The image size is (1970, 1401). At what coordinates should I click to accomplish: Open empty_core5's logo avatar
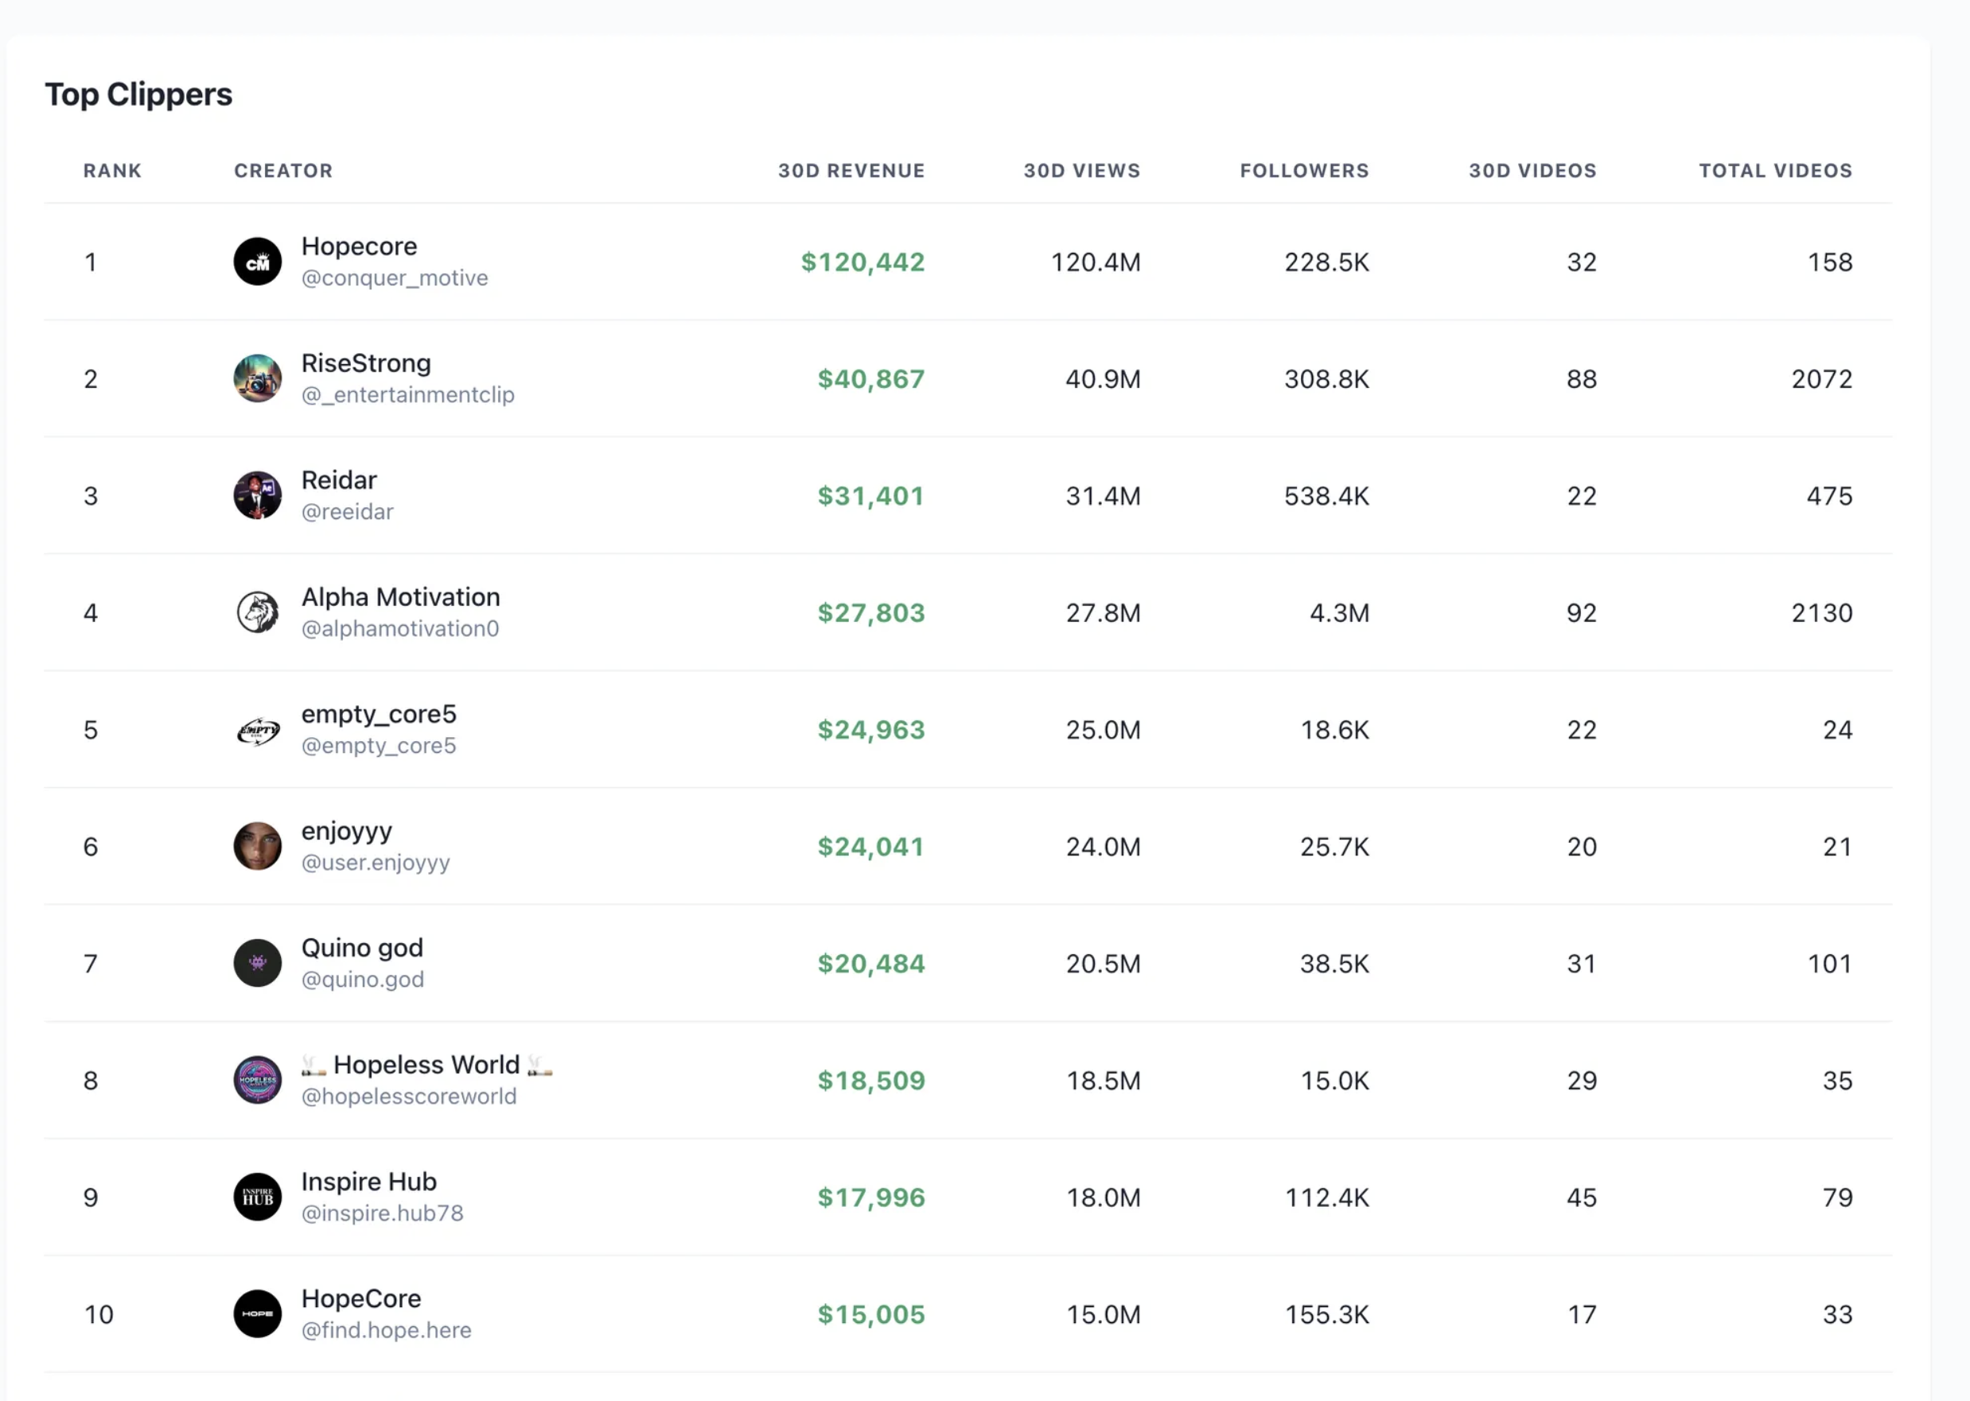point(257,730)
